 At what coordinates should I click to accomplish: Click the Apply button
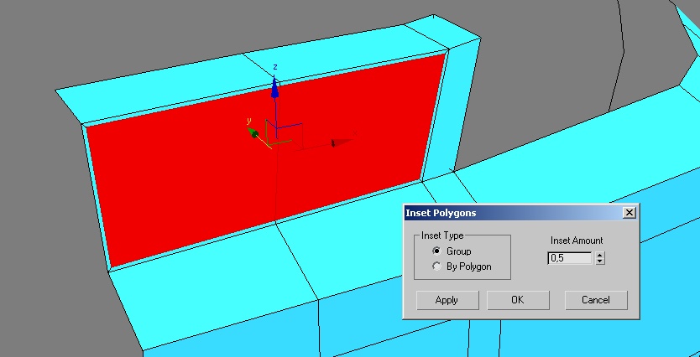(447, 300)
